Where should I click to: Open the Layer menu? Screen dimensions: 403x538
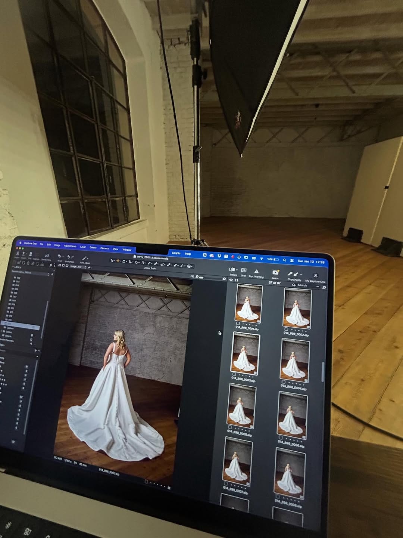[x=83, y=247]
